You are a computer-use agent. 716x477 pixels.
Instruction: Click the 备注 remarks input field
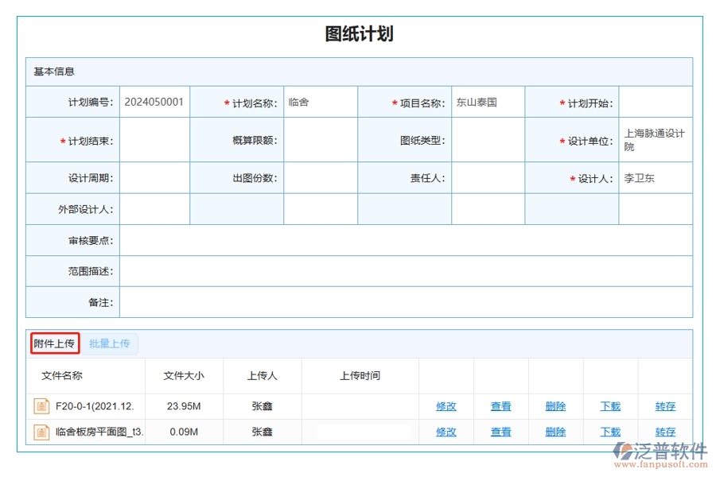pyautogui.click(x=398, y=303)
